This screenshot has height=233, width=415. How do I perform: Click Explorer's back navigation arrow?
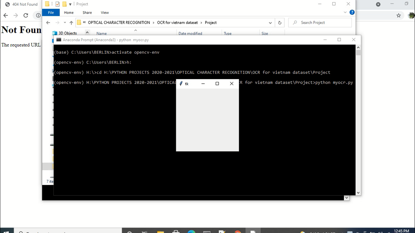click(48, 22)
